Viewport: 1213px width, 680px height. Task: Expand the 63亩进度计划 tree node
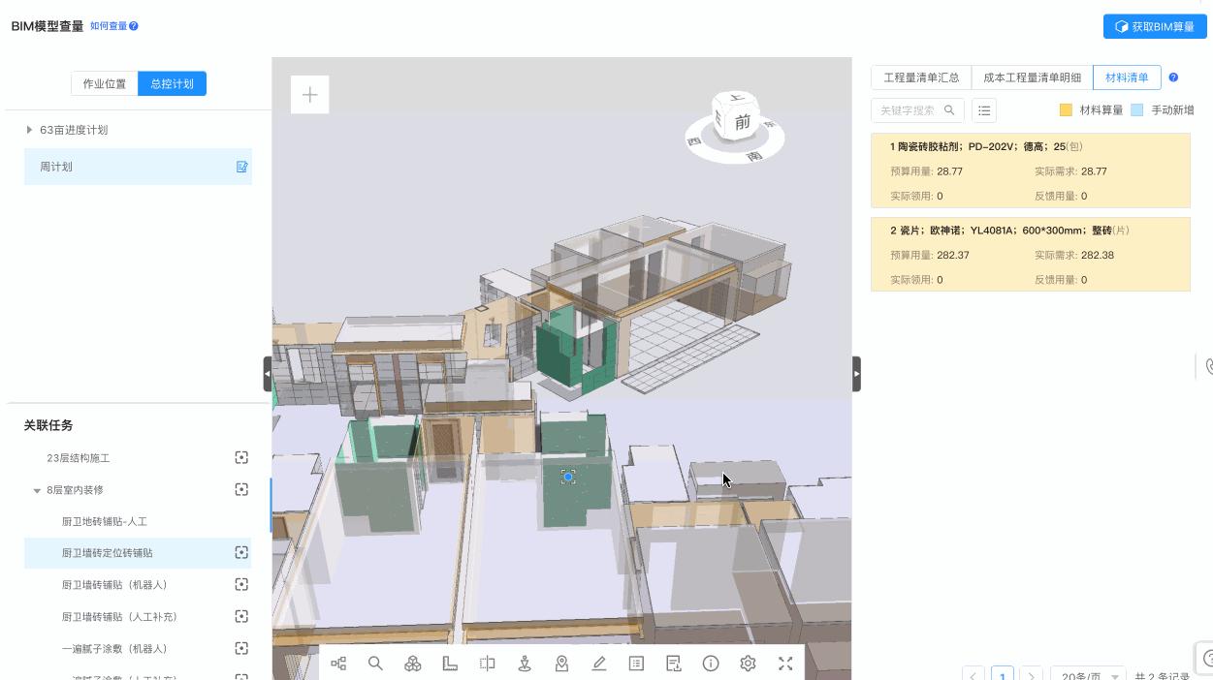pyautogui.click(x=28, y=129)
